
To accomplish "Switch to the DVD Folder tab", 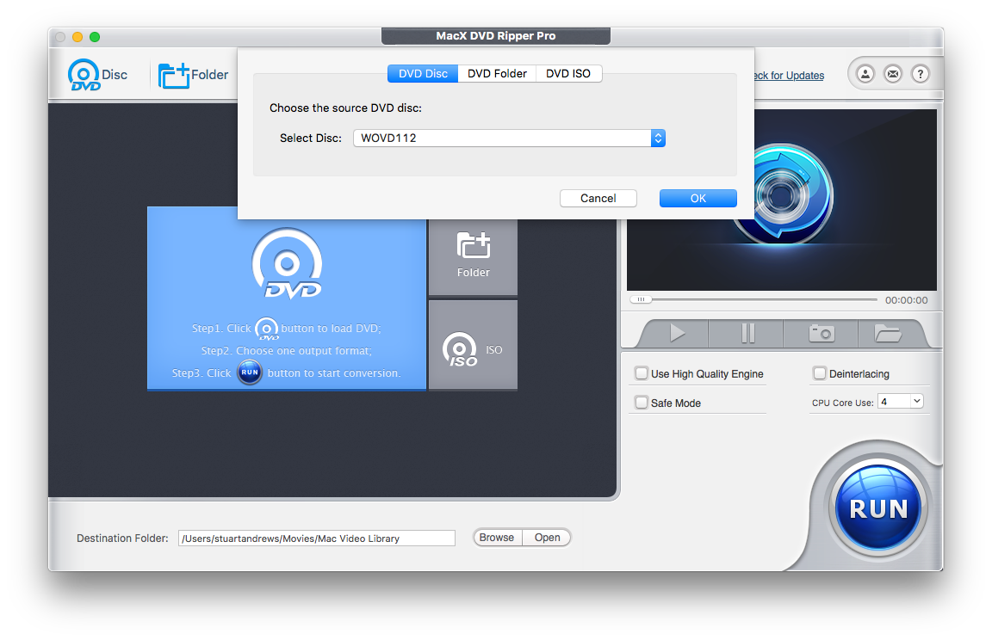I will (x=497, y=73).
